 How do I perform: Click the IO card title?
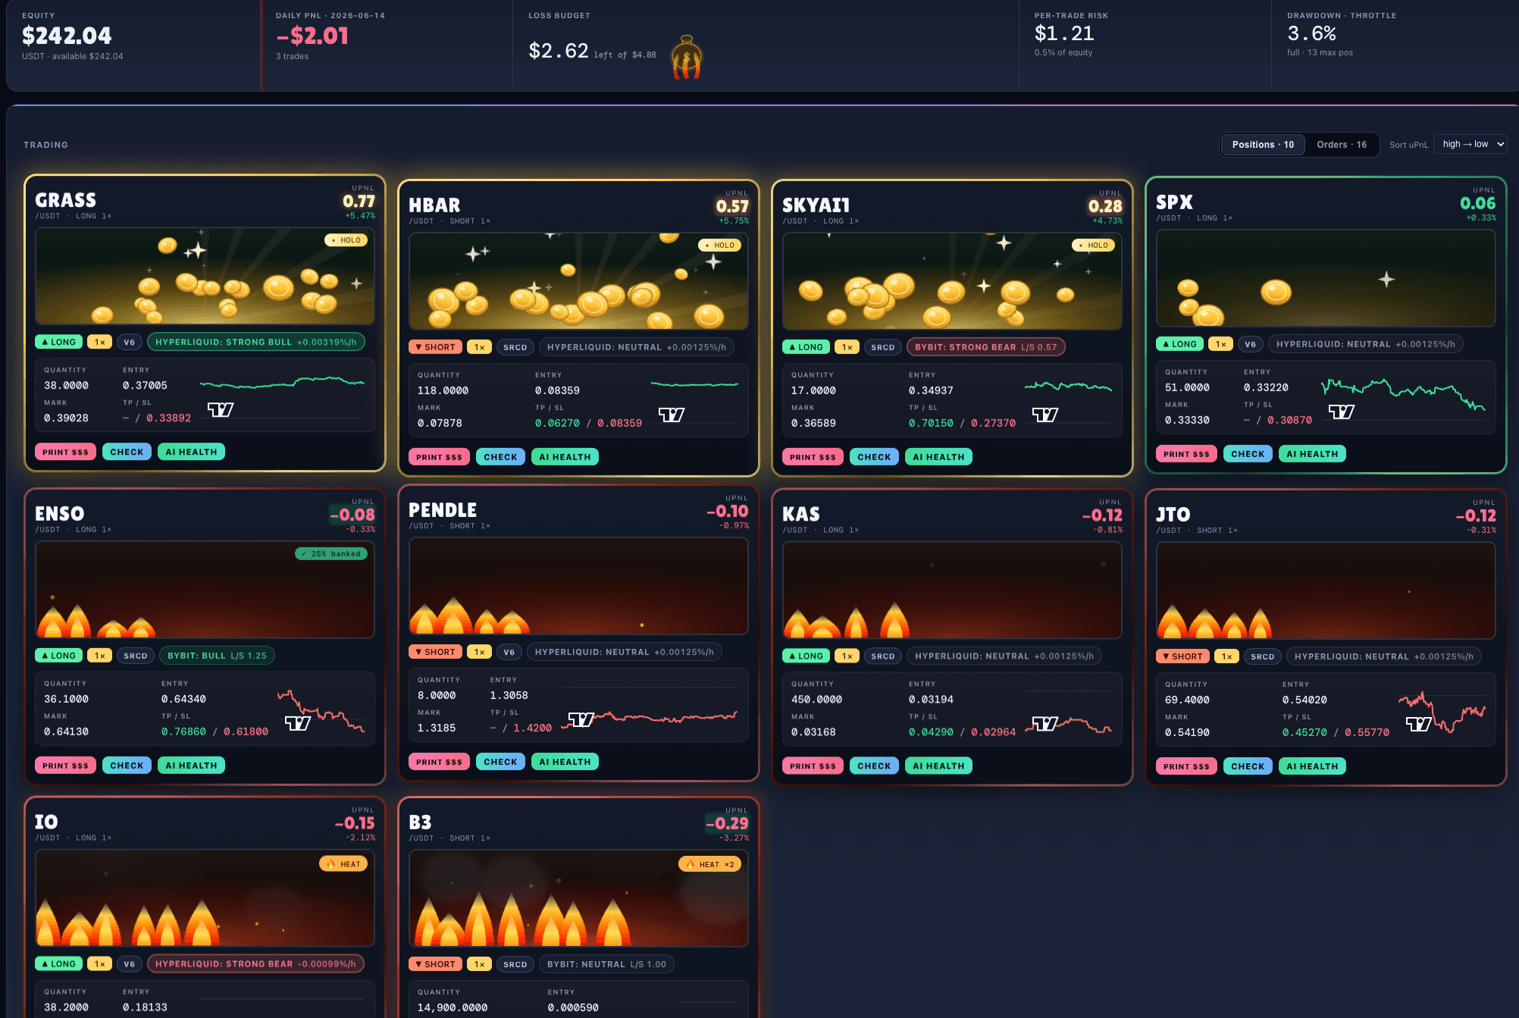(46, 822)
